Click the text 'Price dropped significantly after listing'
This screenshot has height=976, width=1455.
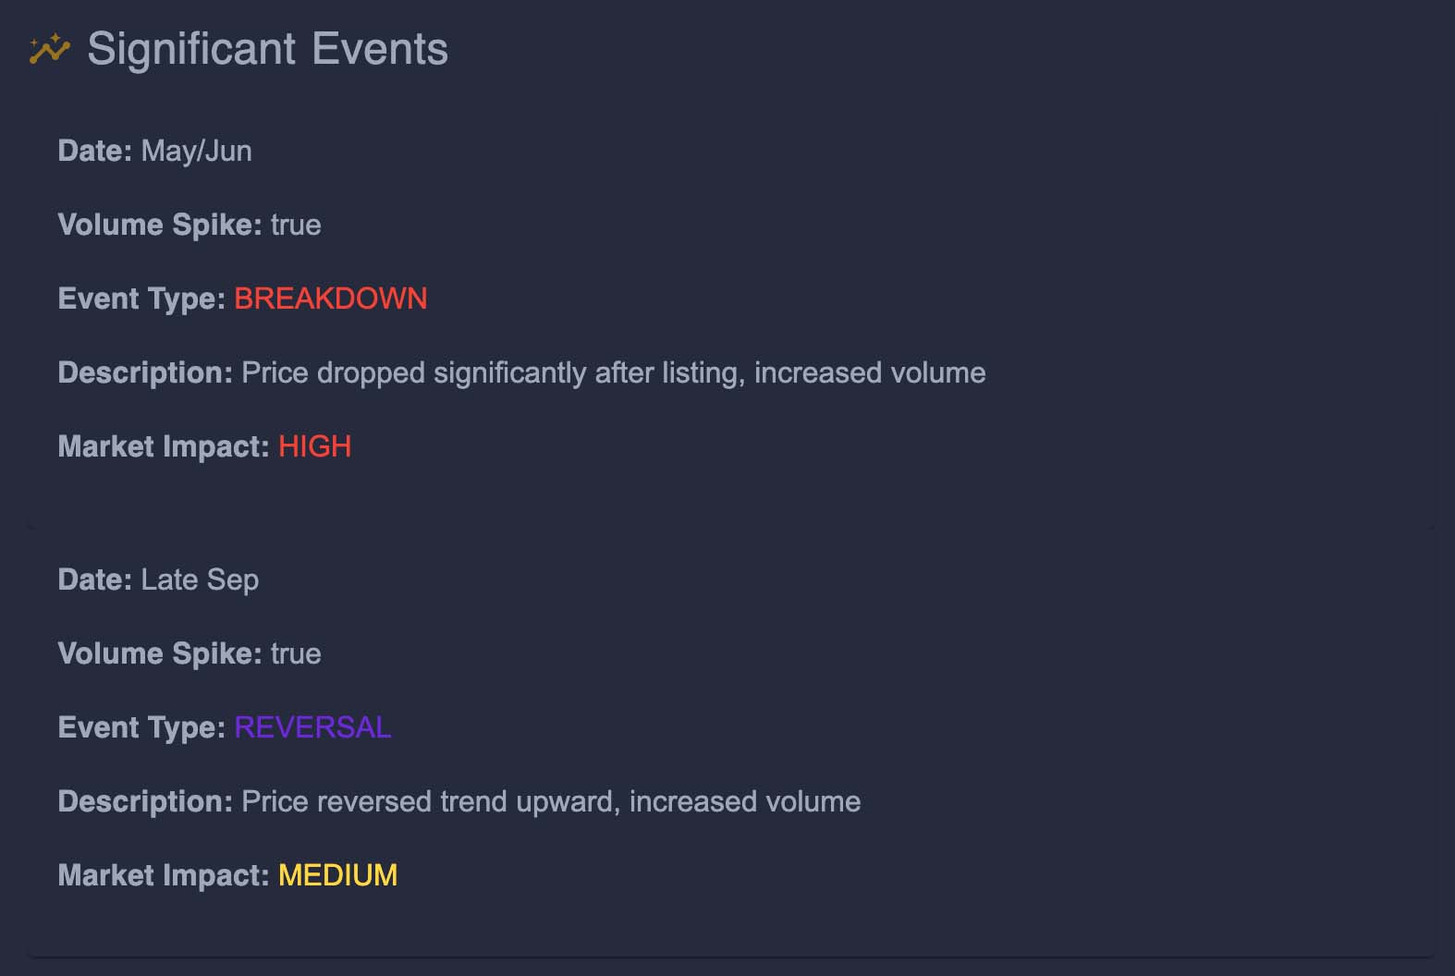pos(493,372)
